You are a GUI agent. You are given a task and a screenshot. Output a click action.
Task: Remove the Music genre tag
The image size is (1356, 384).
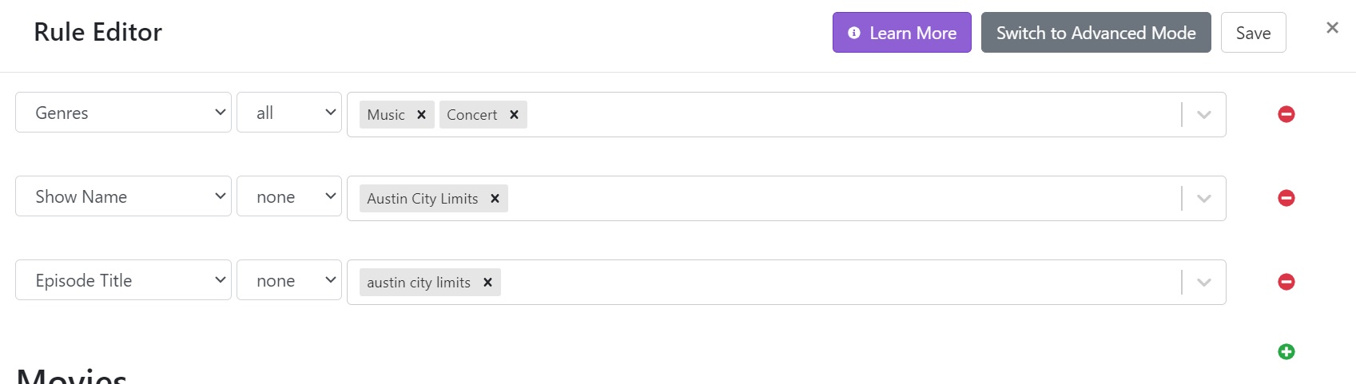click(x=421, y=115)
